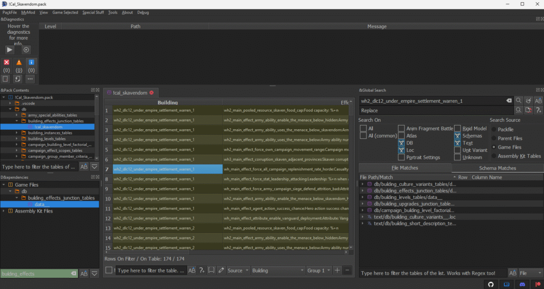This screenshot has height=289, width=544.
Task: Toggle the diagnostics error filter icon
Action: (x=6, y=62)
